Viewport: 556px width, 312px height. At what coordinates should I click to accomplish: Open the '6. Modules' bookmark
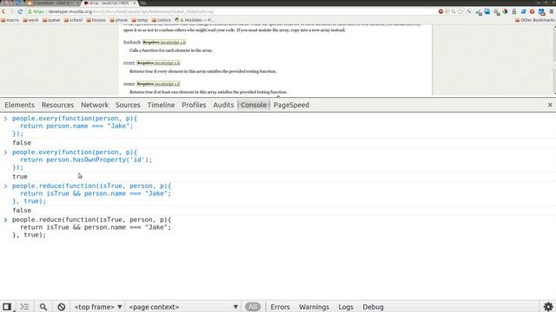click(195, 20)
